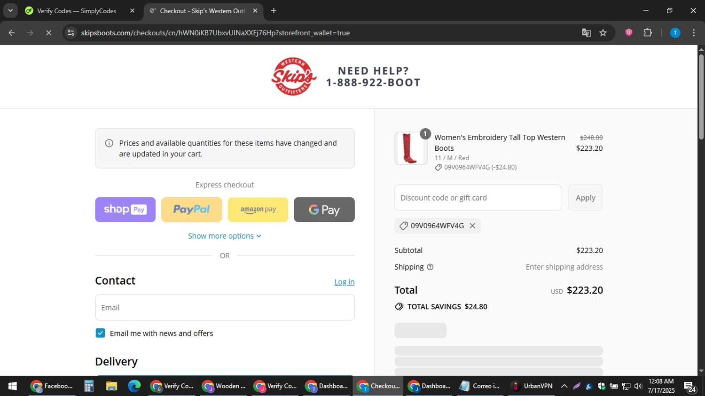
Task: Open the Wooden Chrome window in the taskbar
Action: click(224, 386)
